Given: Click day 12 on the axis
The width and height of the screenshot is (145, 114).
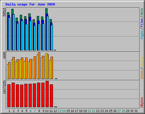Looking at the screenshot, I should 55,111.
